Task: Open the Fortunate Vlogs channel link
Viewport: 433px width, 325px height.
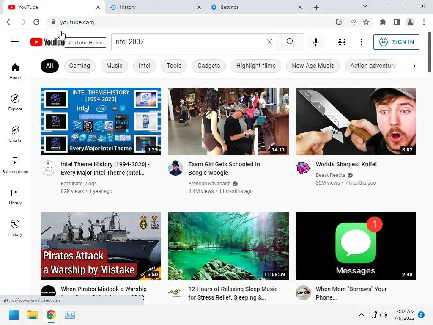Action: (x=79, y=184)
